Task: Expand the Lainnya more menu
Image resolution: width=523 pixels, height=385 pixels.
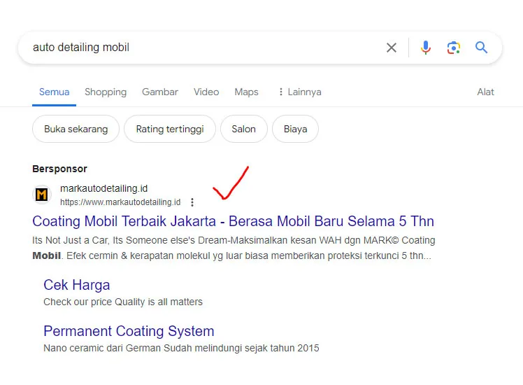Action: point(299,92)
